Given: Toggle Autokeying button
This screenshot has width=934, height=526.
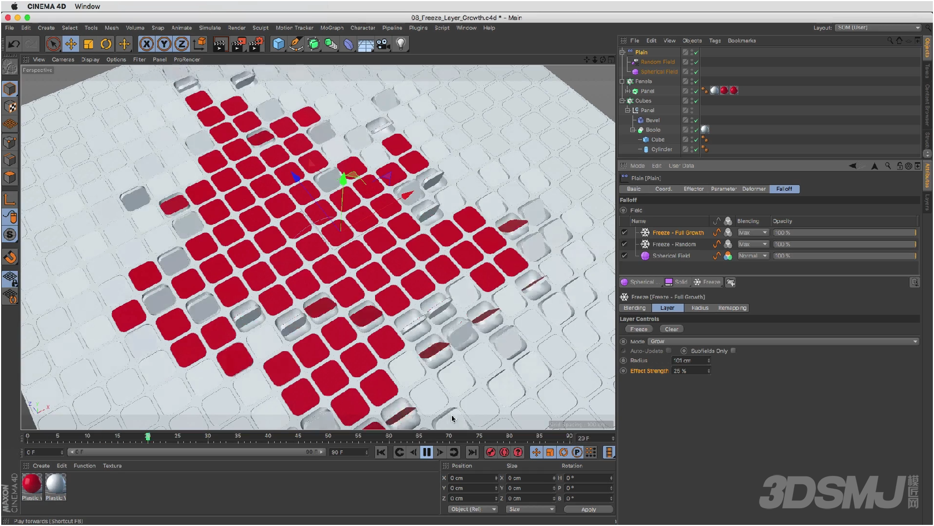Looking at the screenshot, I should 504,452.
